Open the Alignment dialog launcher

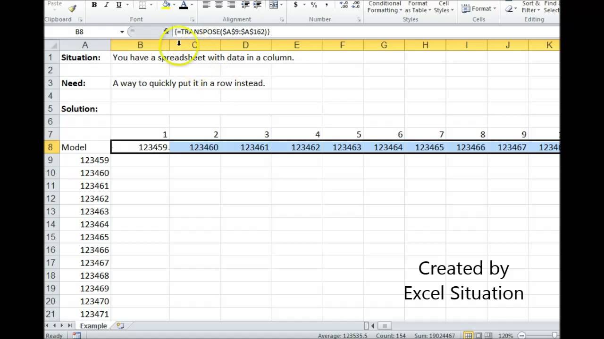282,20
